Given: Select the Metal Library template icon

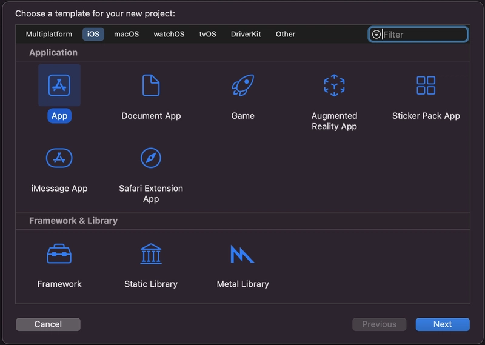Looking at the screenshot, I should (242, 254).
